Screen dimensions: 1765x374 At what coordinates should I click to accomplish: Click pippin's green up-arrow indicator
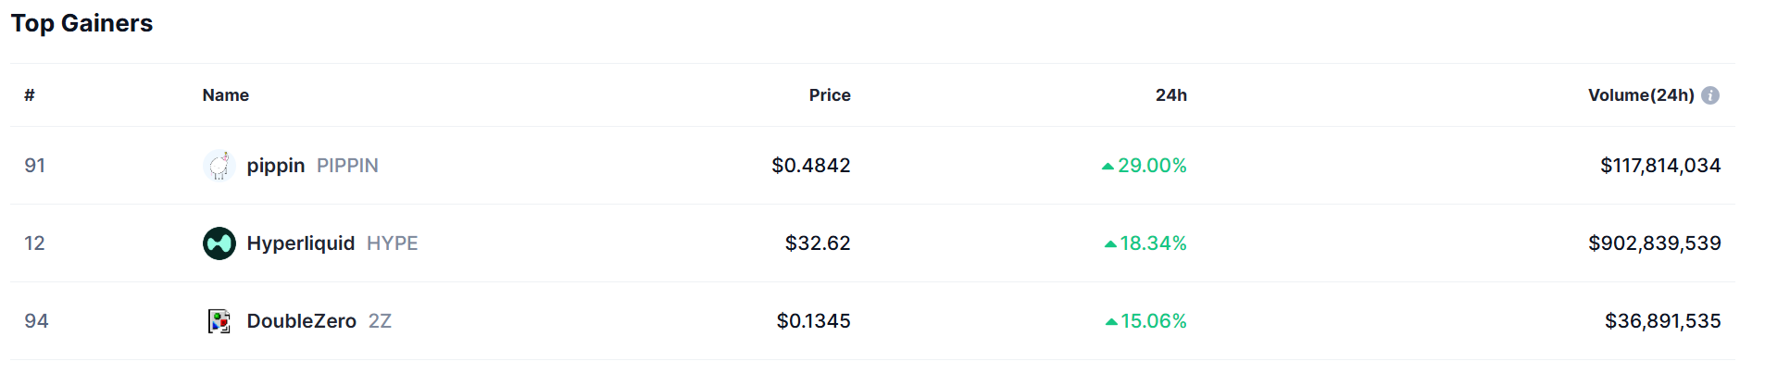click(x=1108, y=167)
